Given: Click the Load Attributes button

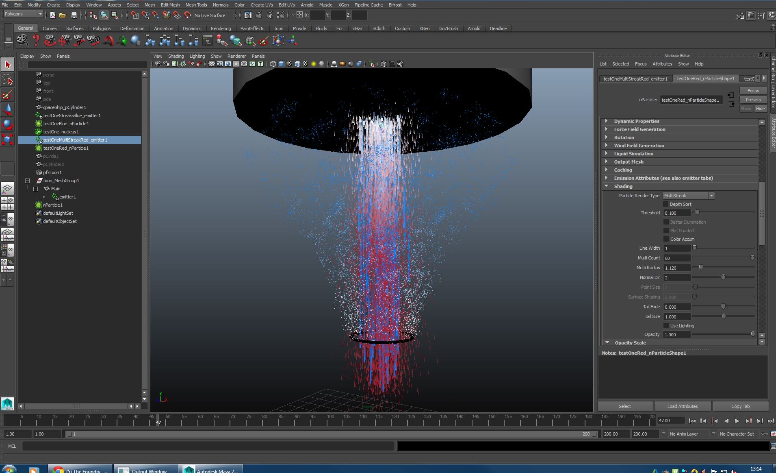Looking at the screenshot, I should 682,406.
